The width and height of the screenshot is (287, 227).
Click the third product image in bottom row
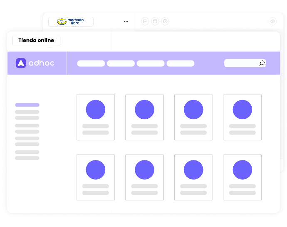pos(193,170)
